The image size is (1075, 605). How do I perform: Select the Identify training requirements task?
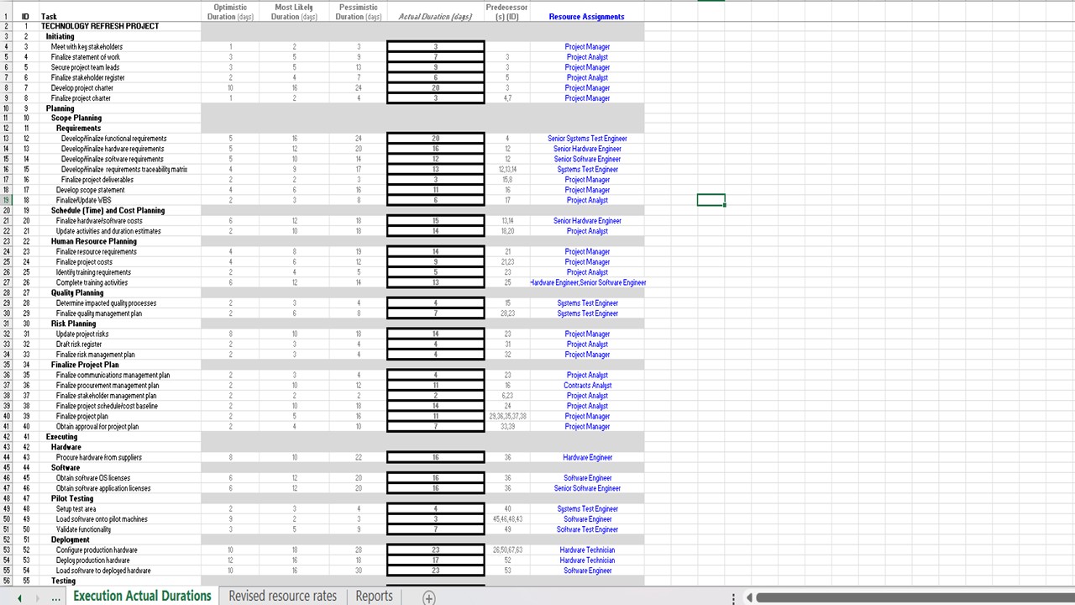[93, 272]
